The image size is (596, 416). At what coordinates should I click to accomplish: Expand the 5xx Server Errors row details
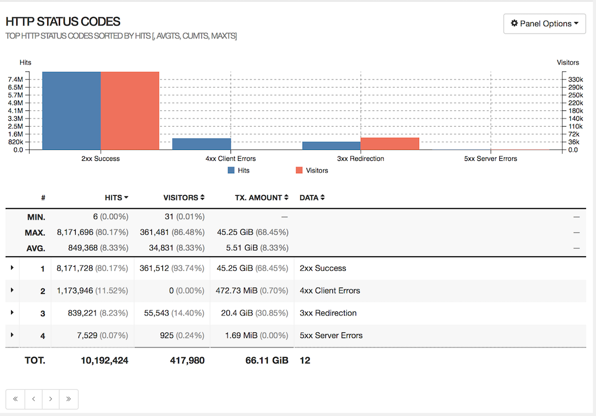point(12,335)
